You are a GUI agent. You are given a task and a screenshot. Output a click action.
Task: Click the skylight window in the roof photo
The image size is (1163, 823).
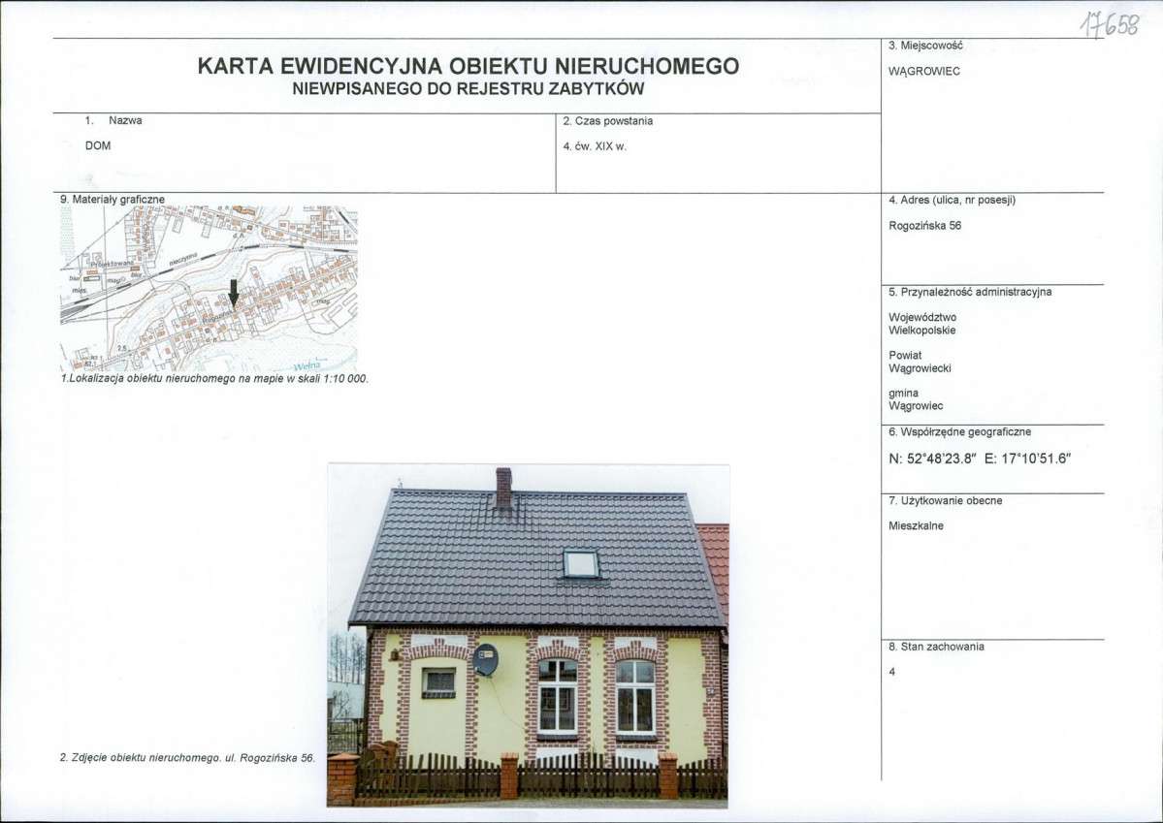(581, 564)
